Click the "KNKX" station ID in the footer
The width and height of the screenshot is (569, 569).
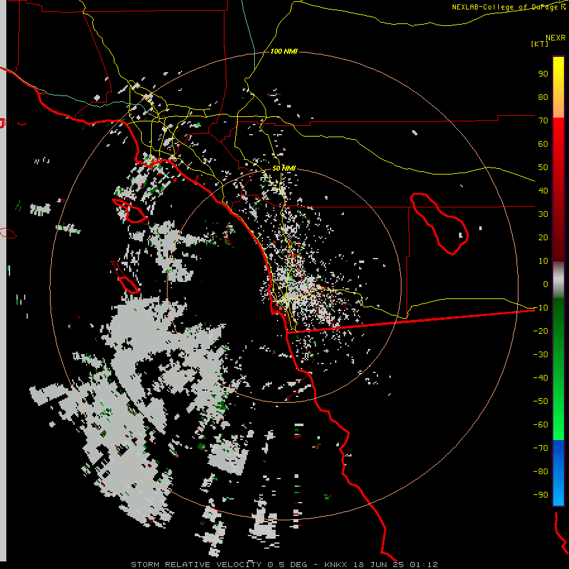point(336,565)
